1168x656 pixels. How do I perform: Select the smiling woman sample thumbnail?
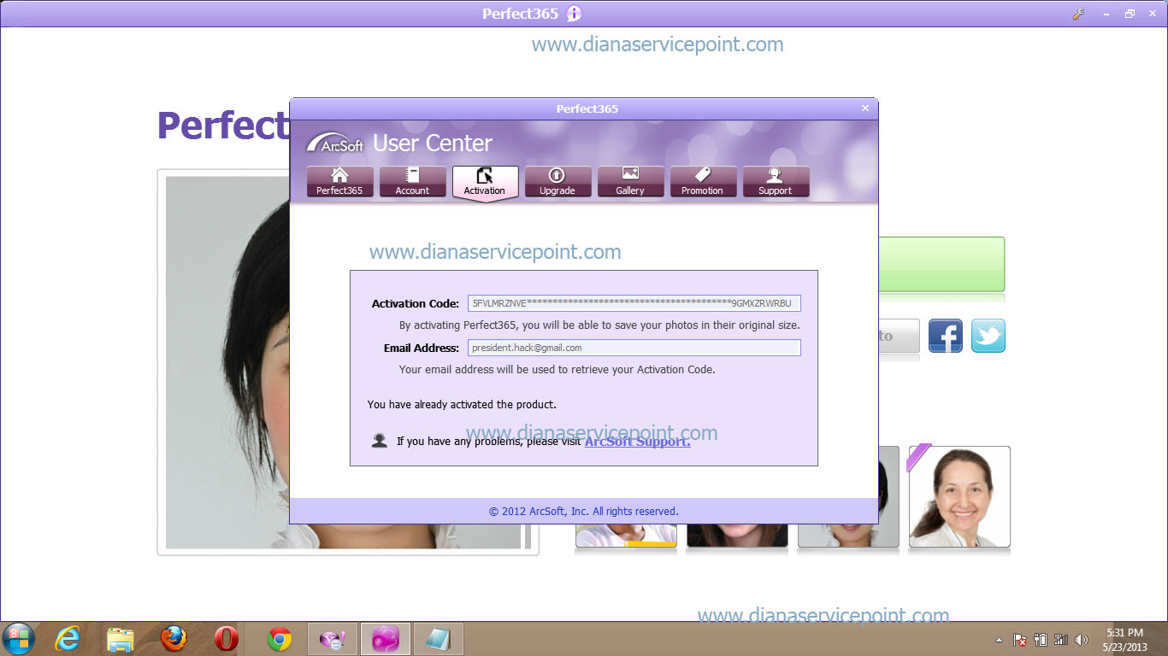point(959,497)
